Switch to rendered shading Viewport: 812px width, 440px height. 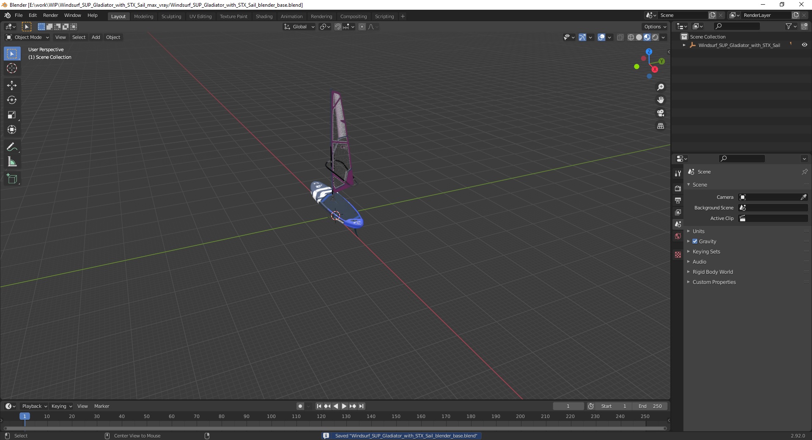tap(655, 38)
